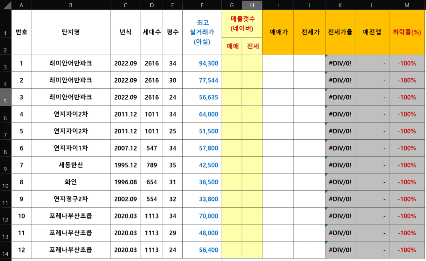Click the price cell showing 70,000
The height and width of the screenshot is (261, 426).
click(x=202, y=216)
